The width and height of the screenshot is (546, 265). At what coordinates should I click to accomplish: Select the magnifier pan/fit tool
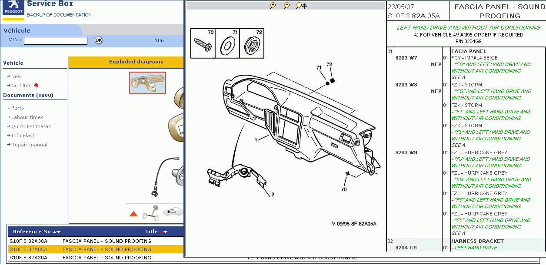(301, 6)
